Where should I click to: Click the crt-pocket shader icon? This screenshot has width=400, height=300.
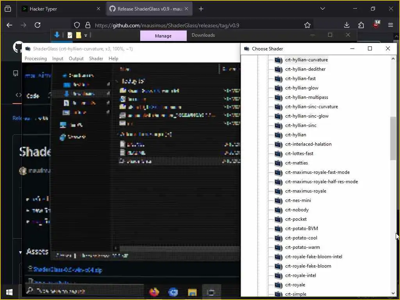pyautogui.click(x=278, y=220)
